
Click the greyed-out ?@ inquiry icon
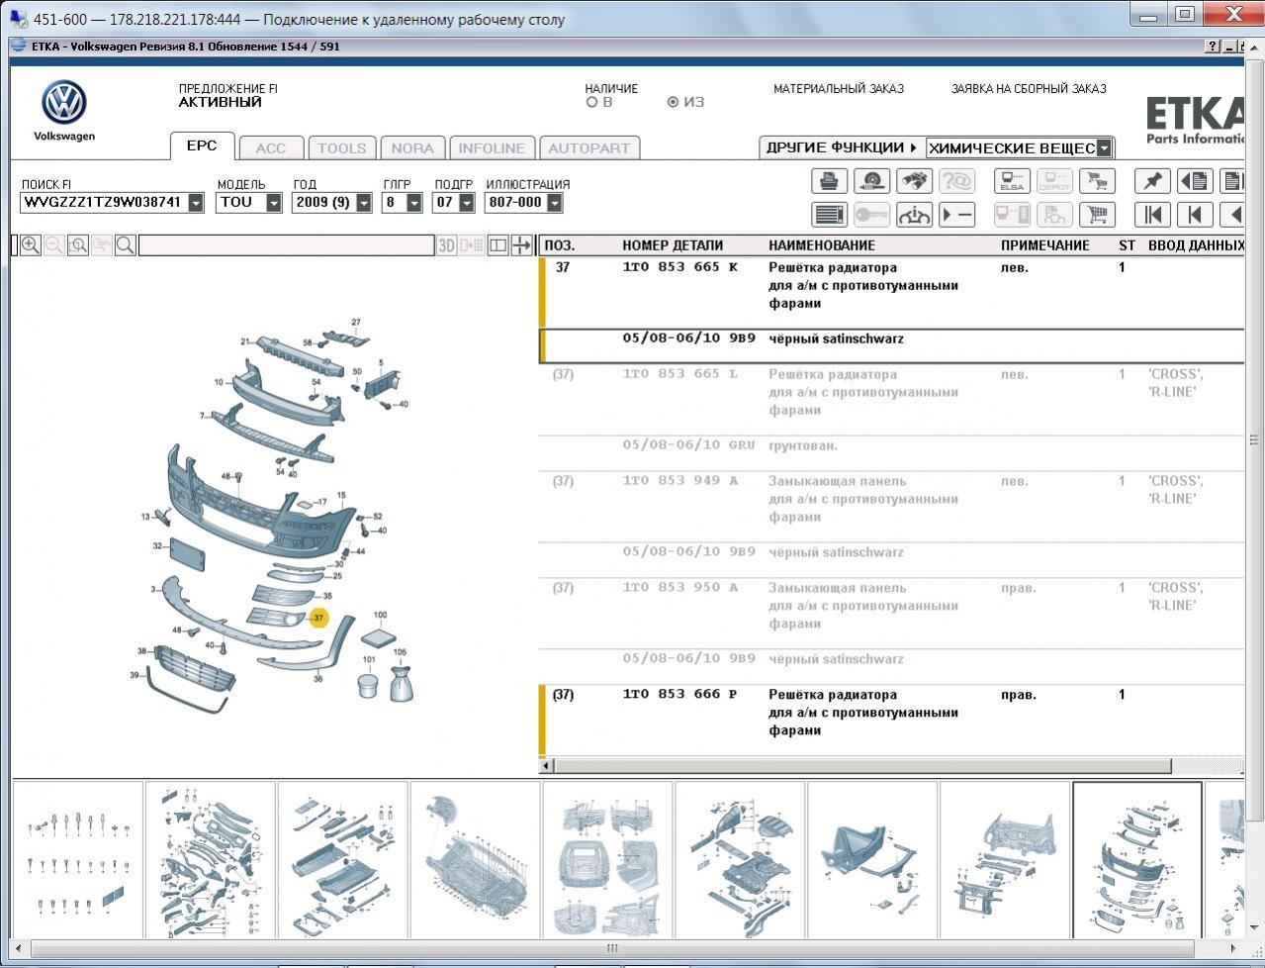956,181
